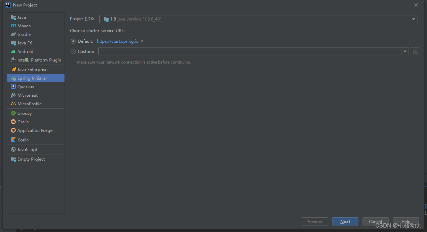Click the Java Enterprise flame icon
The height and width of the screenshot is (232, 427).
[13, 70]
